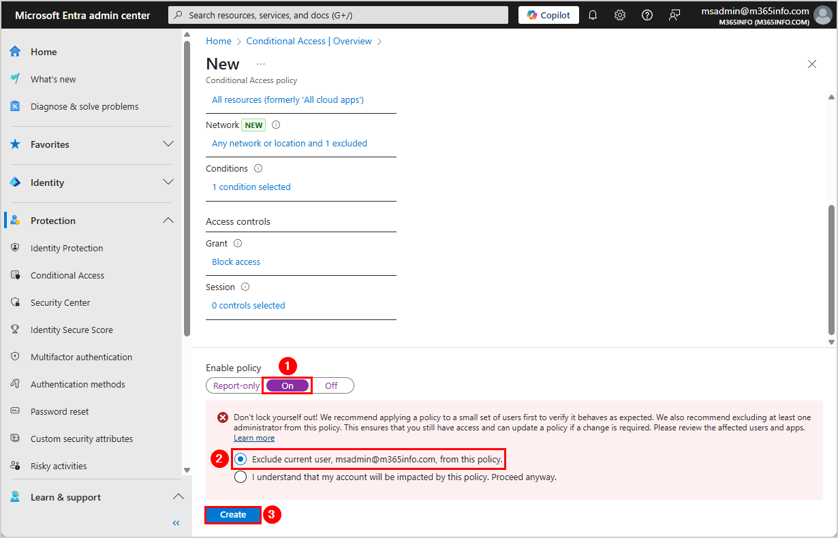
Task: Click the Authentication methods icon
Action: click(x=15, y=384)
